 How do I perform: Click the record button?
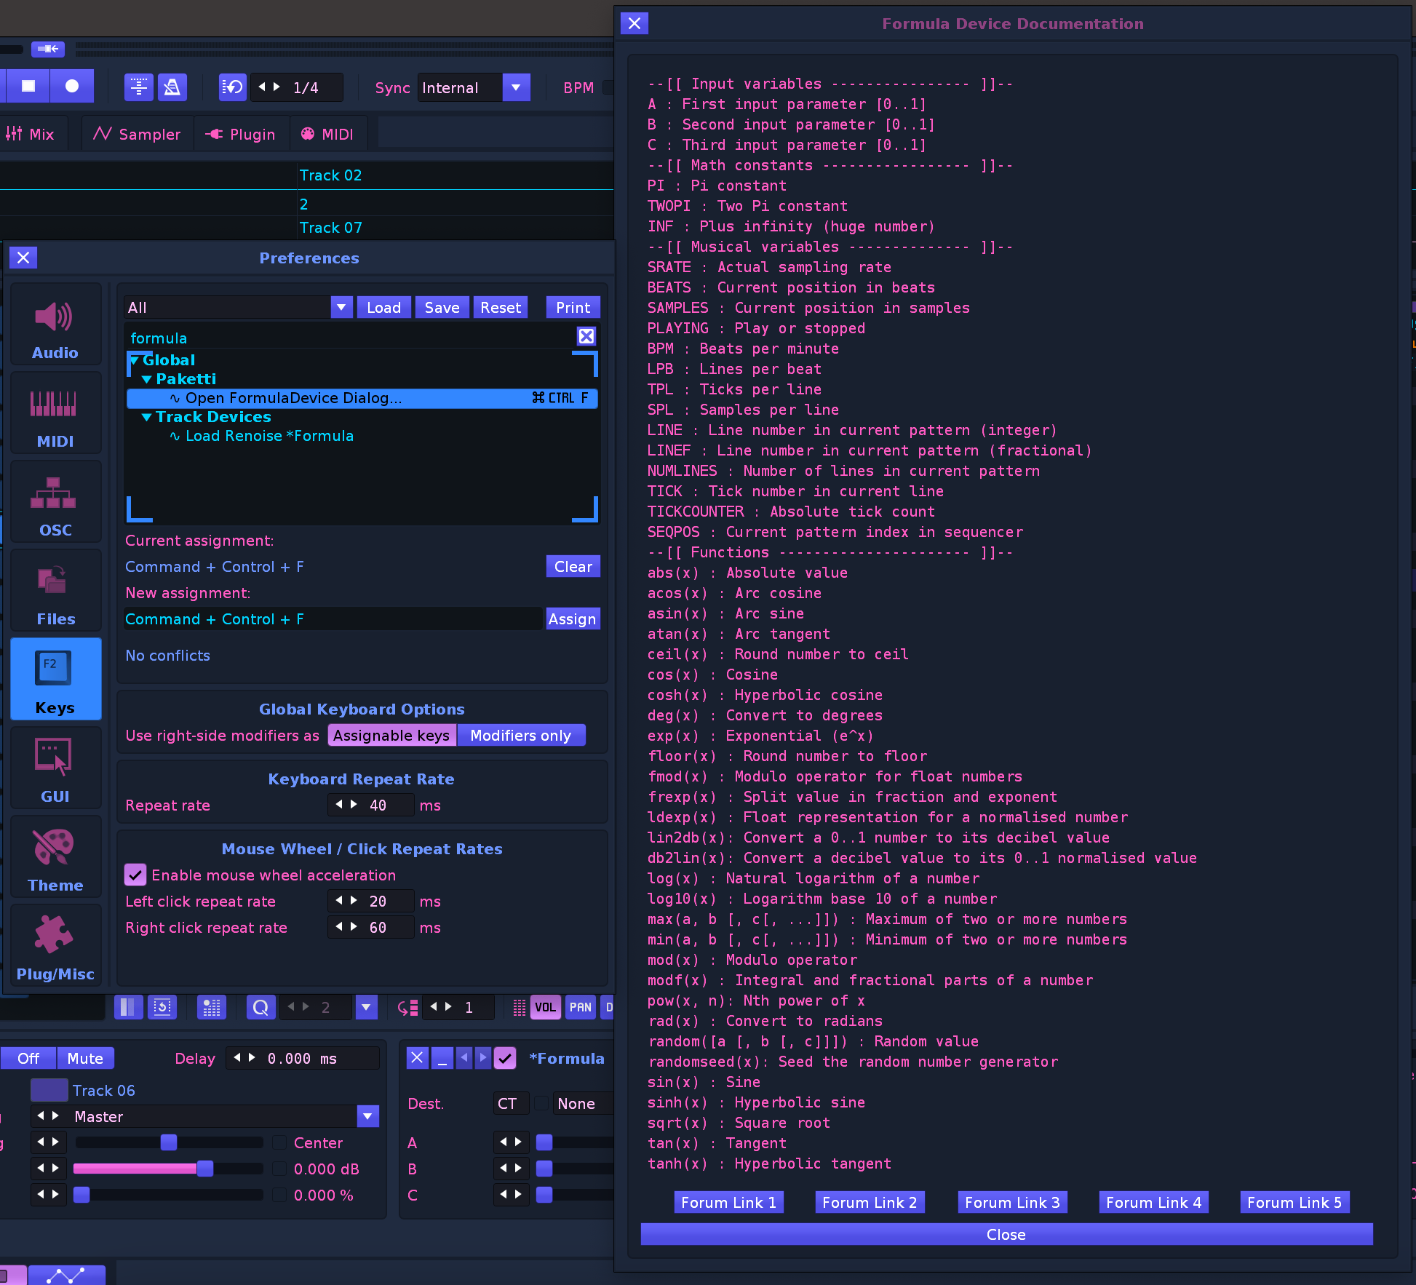point(72,87)
